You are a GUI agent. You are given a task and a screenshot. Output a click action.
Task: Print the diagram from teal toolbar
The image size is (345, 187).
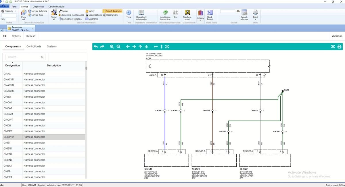(339, 47)
